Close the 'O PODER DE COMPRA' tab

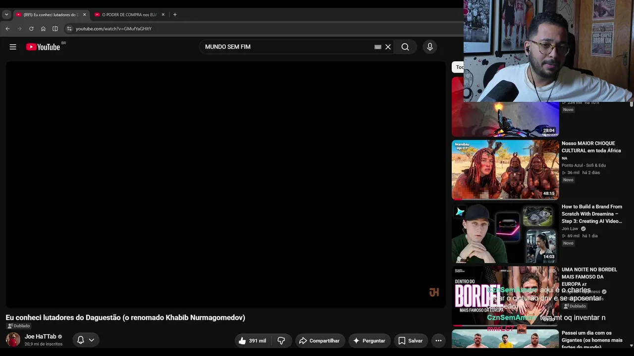click(163, 14)
